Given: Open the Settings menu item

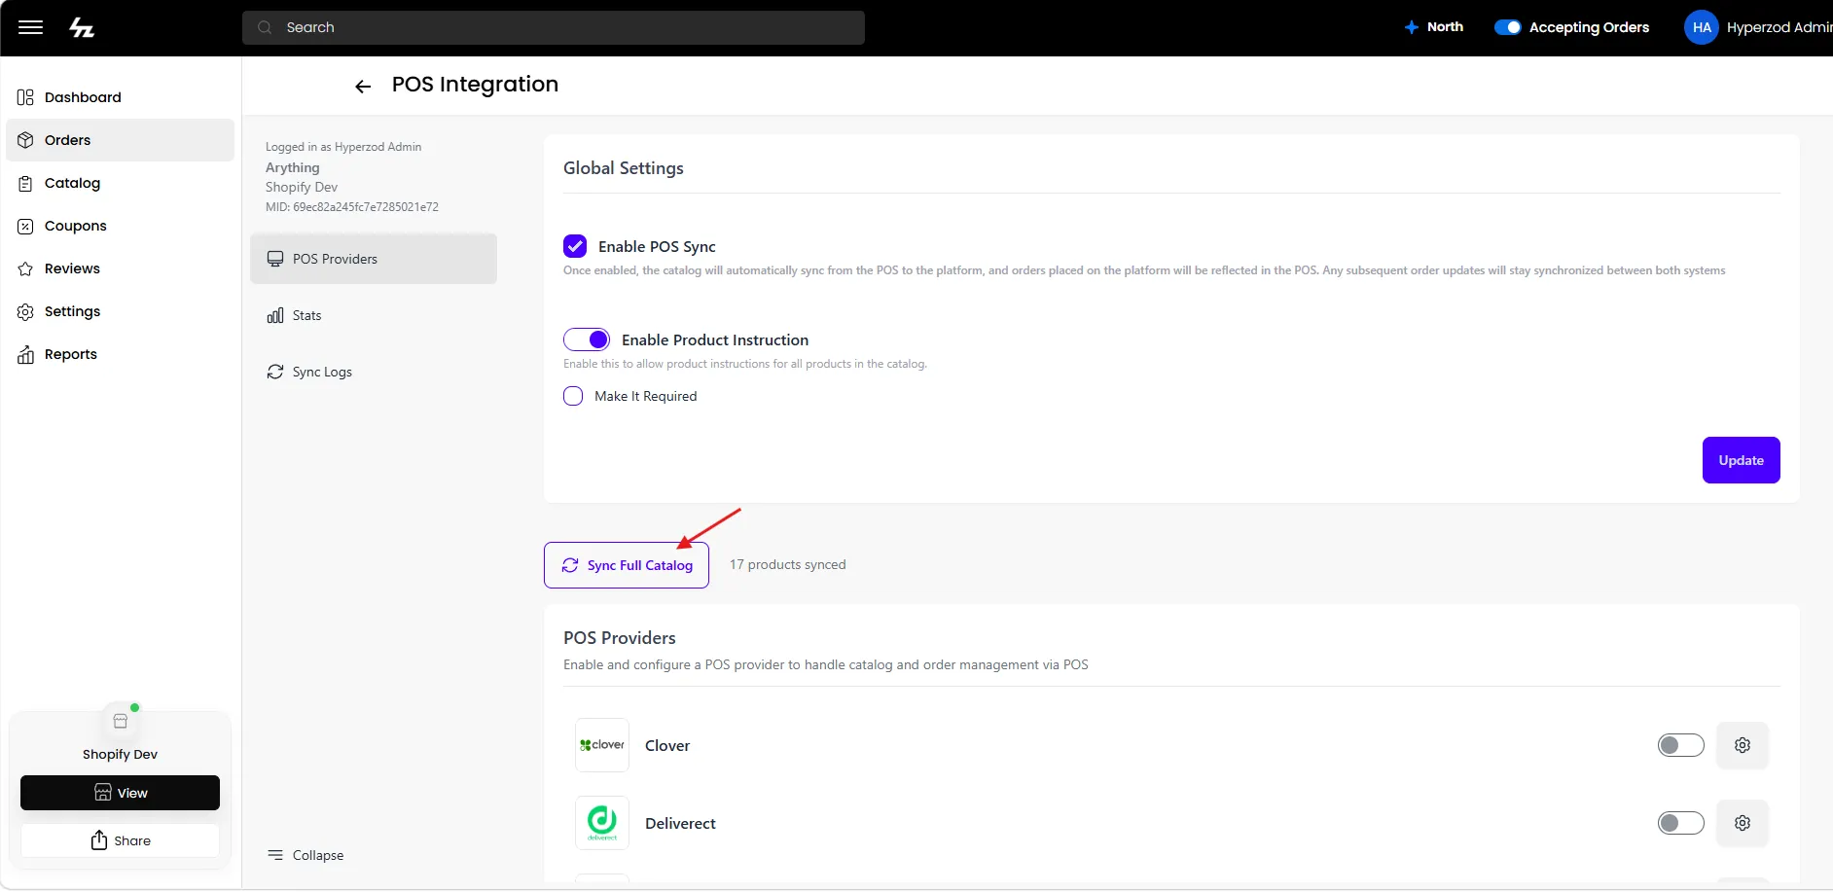Looking at the screenshot, I should tap(121, 311).
